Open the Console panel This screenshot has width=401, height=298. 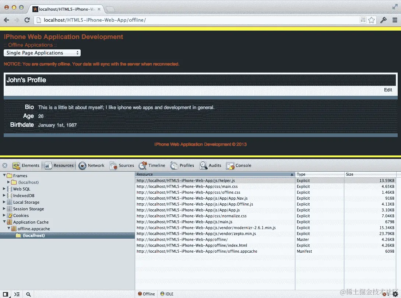pyautogui.click(x=239, y=165)
